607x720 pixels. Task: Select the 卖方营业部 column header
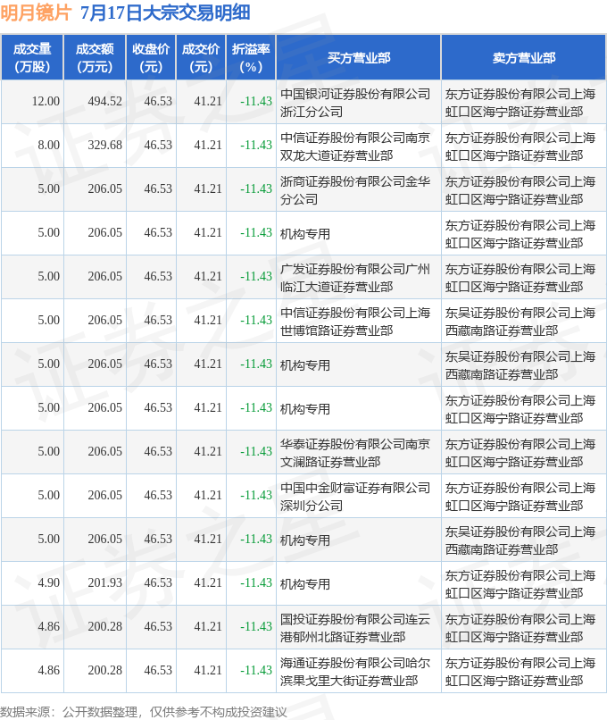[523, 58]
